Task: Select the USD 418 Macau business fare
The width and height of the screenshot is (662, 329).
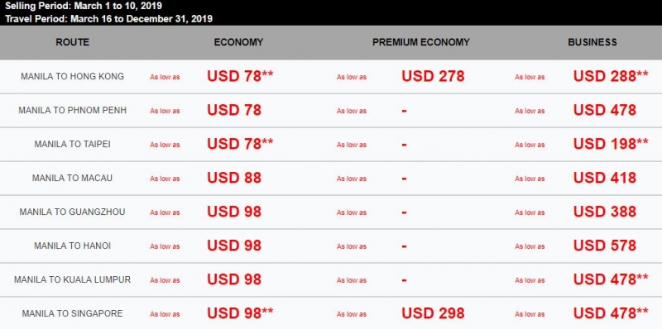Action: pyautogui.click(x=605, y=178)
